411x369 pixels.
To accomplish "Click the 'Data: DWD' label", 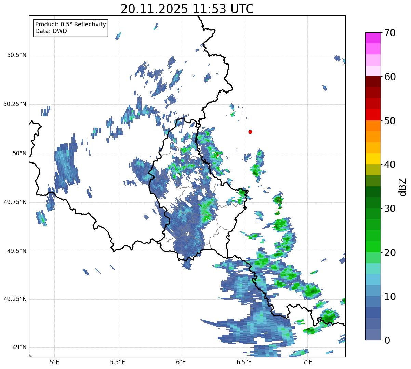I will pyautogui.click(x=51, y=31).
